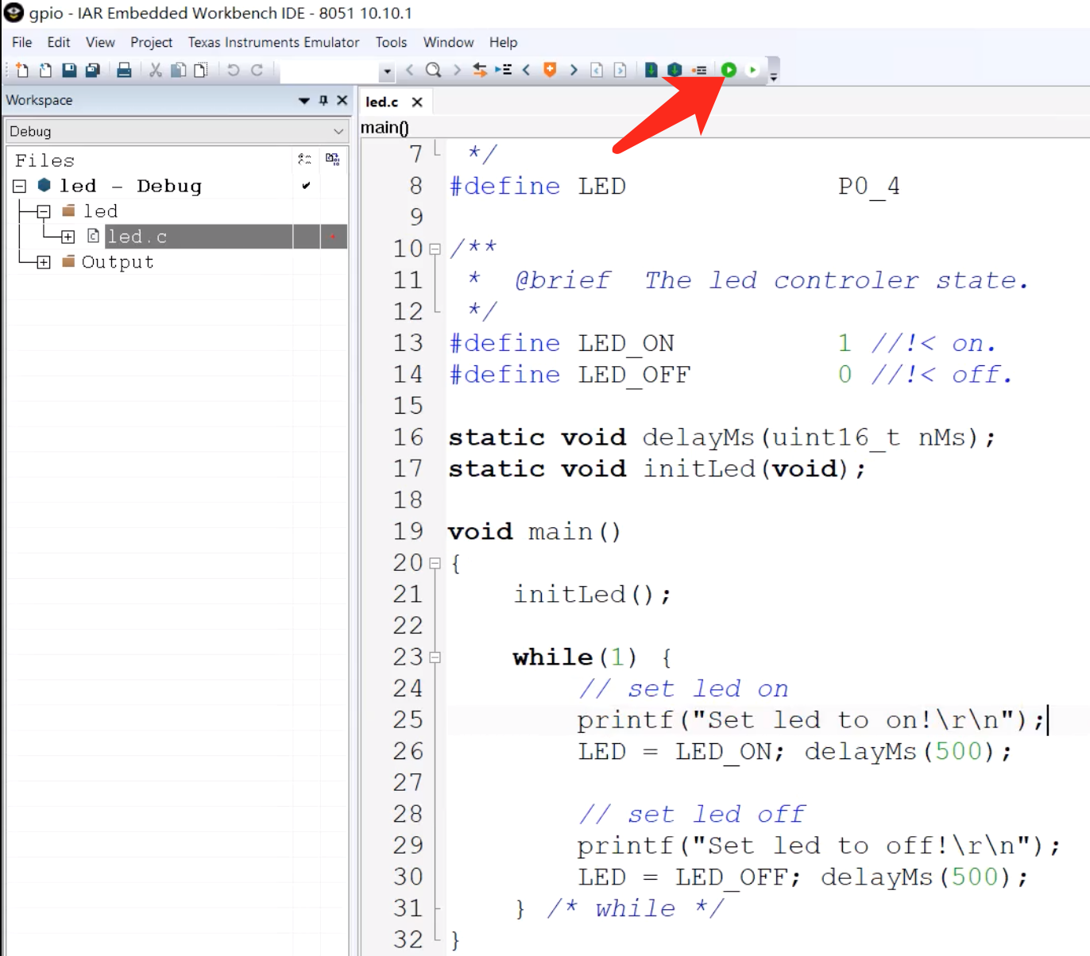Image resolution: width=1090 pixels, height=956 pixels.
Task: Open Workspace panel options dropdown arrow
Action: [x=303, y=101]
